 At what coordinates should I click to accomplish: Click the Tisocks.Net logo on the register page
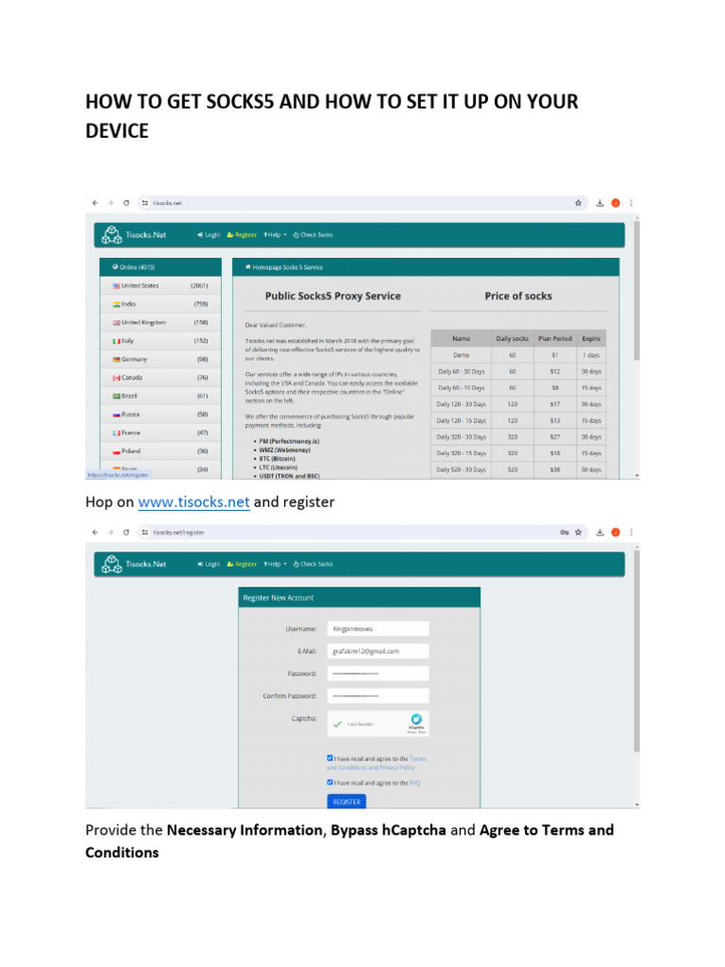point(134,565)
